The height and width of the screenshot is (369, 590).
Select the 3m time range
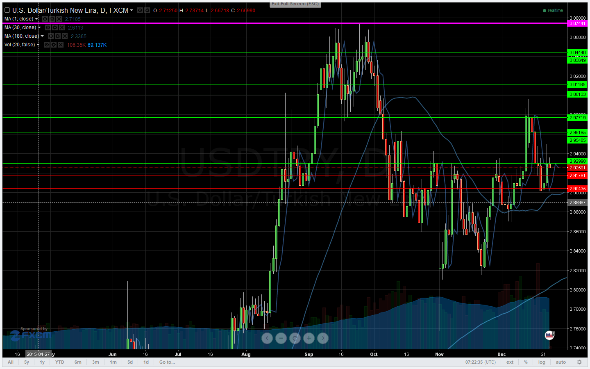(x=95, y=362)
